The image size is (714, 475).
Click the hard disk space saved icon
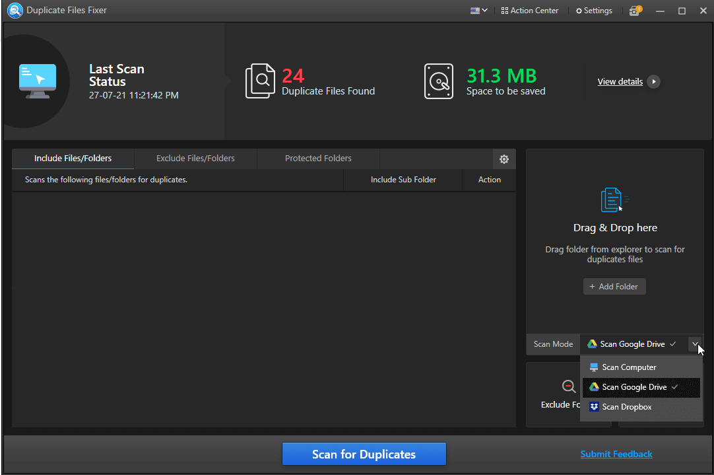pos(439,81)
